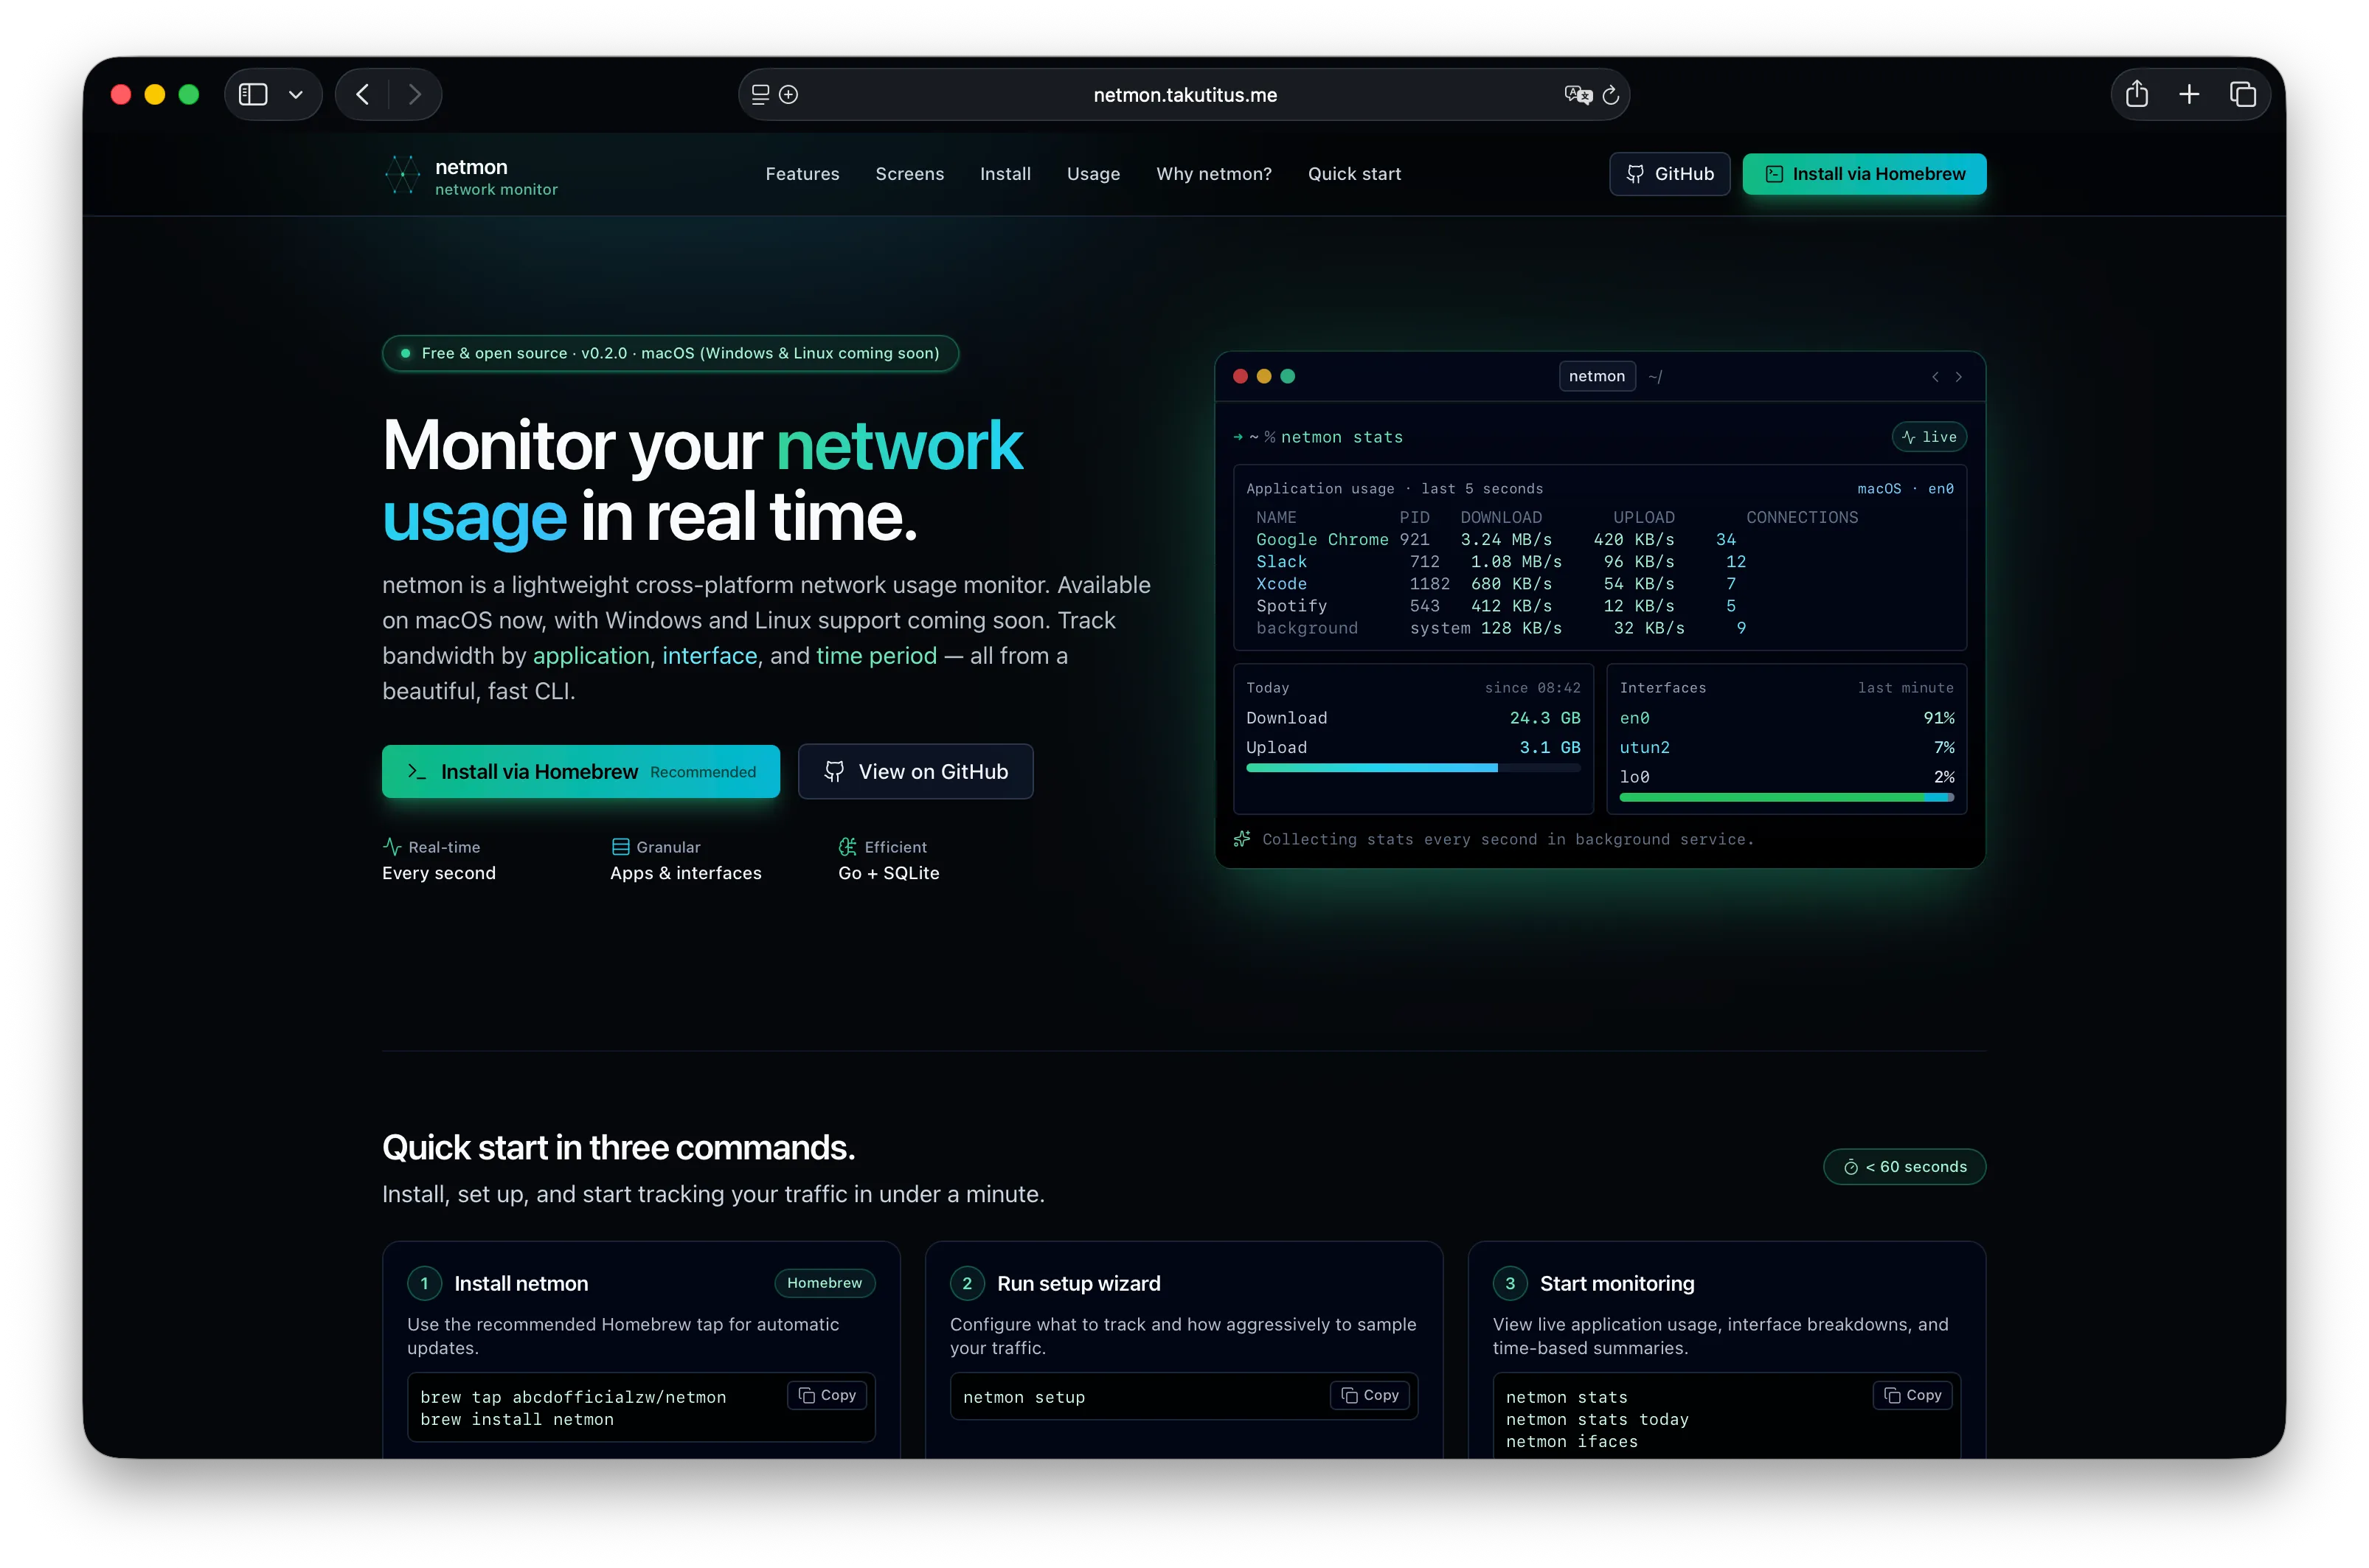Screen dimensions: 2369x1568
Task: Open the Why netmon? nav link
Action: point(1214,174)
